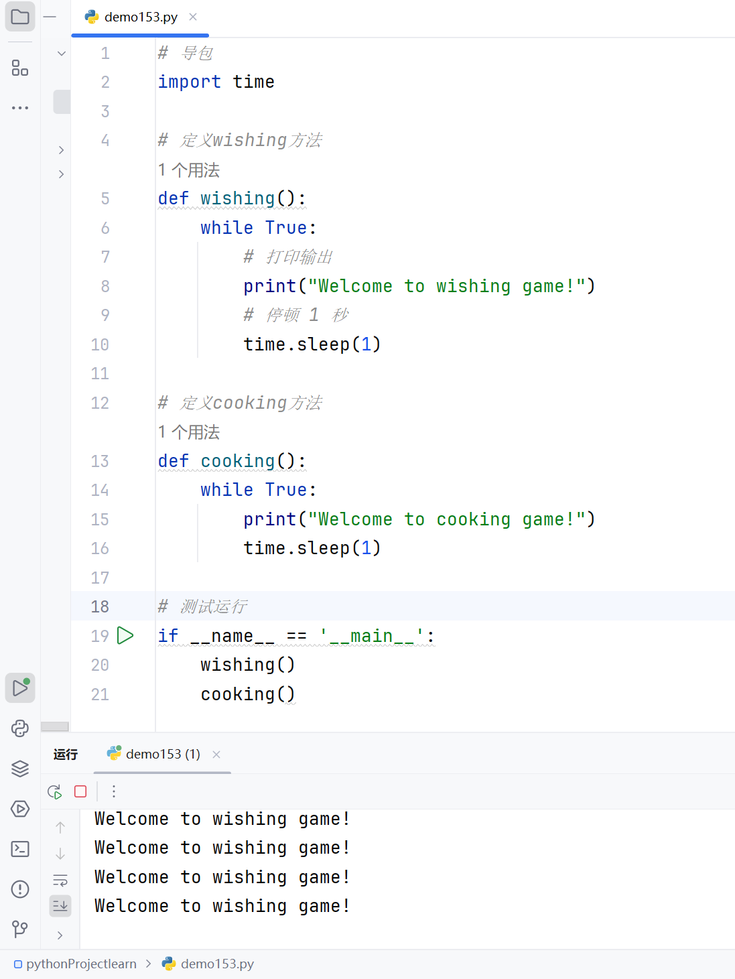
Task: Click the 'Welcome to cooking game!' string
Action: click(447, 519)
